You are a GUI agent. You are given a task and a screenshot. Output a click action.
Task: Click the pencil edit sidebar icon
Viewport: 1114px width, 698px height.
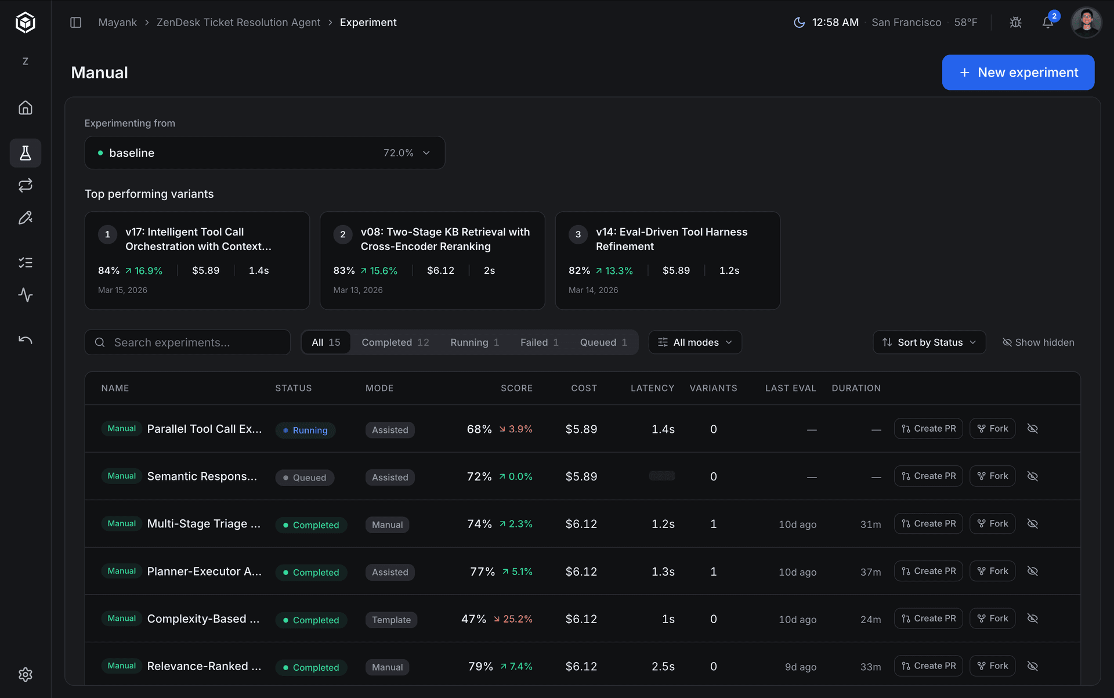point(25,218)
